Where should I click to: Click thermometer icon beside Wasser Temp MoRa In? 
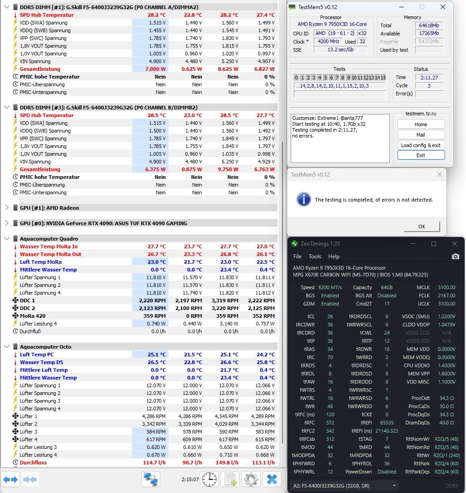tap(15, 246)
